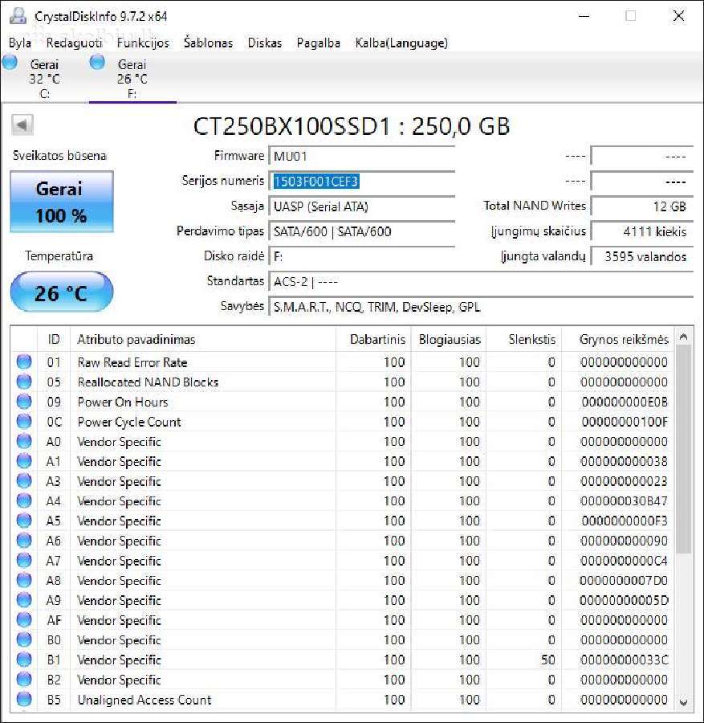The height and width of the screenshot is (723, 704).
Task: Click status orb for Unaligned Access Count
Action: 24,699
